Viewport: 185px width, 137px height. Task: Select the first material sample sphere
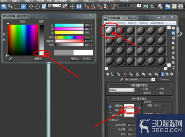point(110,31)
